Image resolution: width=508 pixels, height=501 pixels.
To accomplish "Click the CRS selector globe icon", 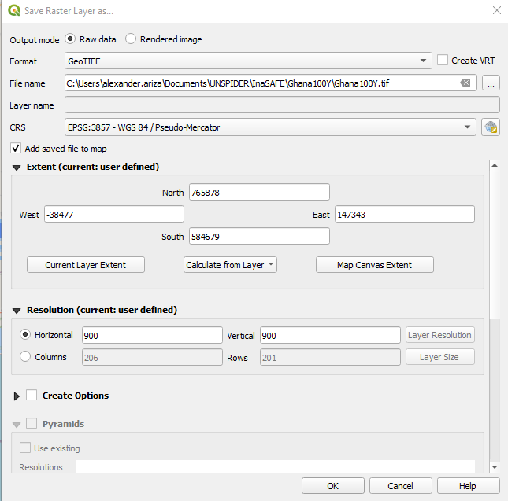I will 491,127.
